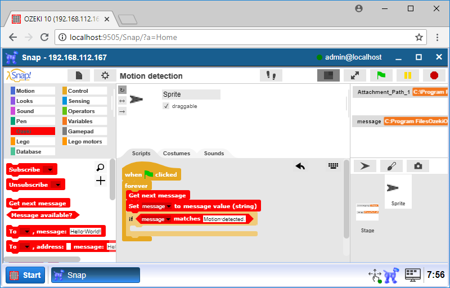
Task: Click the Motion detected. text field
Action: coord(224,219)
